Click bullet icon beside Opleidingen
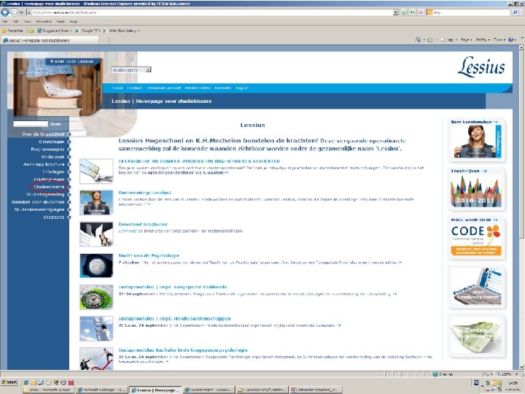Viewport: 525px width, 394px height. 69,142
